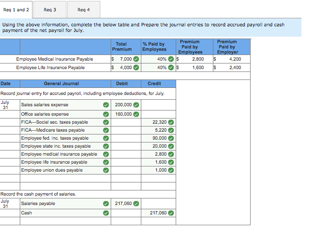Screen dimensions: 309x229
Task: Click check icon beside 20,000 credit
Action: pyautogui.click(x=171, y=146)
